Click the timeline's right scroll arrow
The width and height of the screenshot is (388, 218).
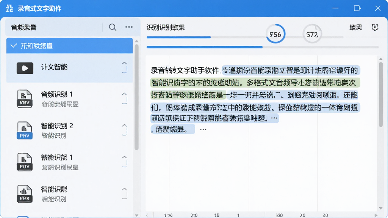376,215
